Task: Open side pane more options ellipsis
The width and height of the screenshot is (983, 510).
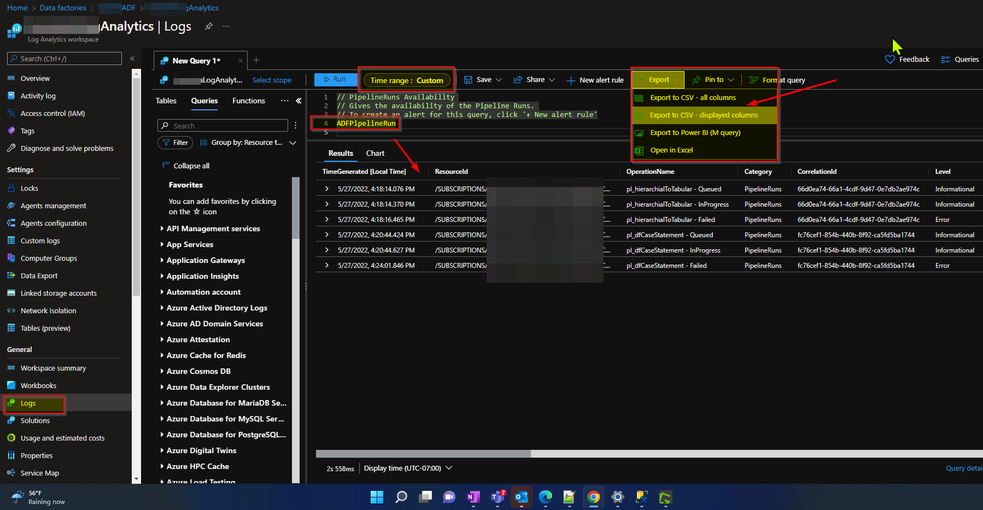Action: point(284,101)
